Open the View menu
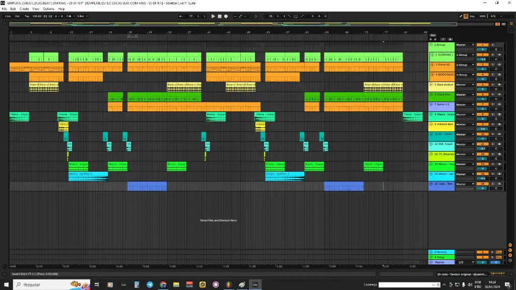Image resolution: width=516 pixels, height=290 pixels. (36, 9)
